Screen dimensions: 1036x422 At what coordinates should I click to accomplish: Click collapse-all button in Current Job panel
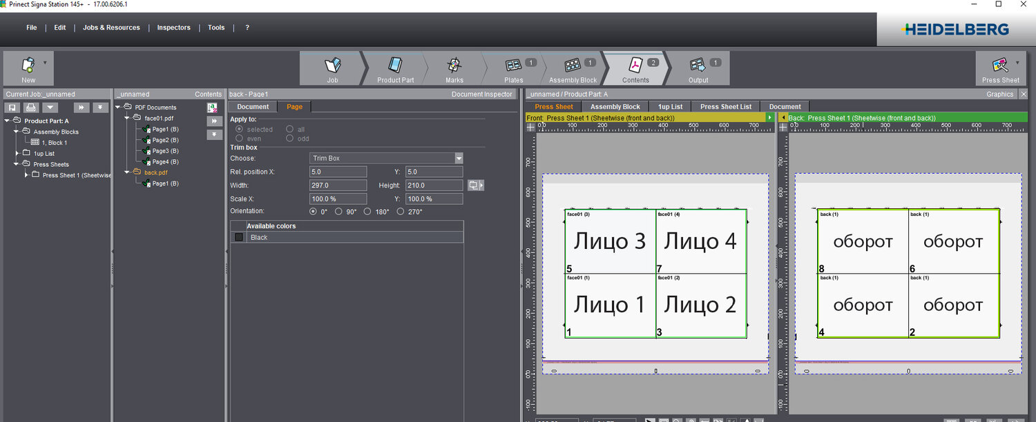tap(100, 108)
